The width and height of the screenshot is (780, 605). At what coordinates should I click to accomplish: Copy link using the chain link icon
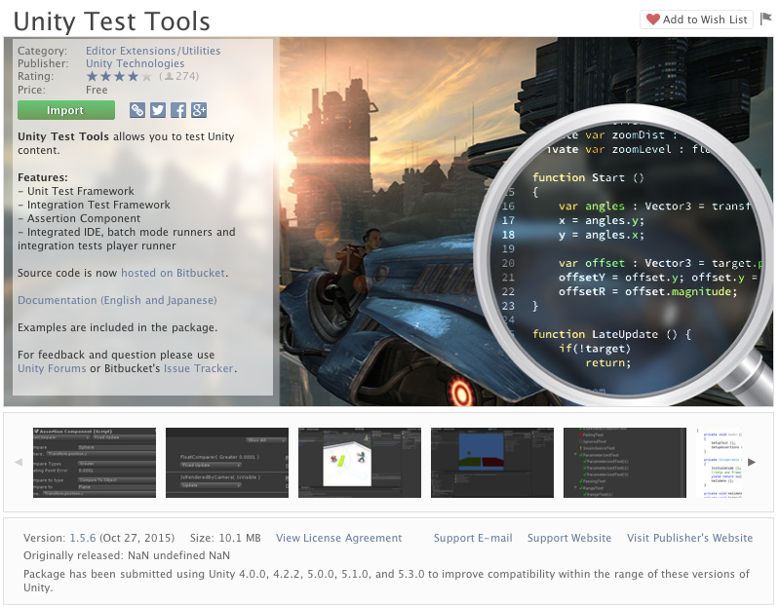[137, 110]
